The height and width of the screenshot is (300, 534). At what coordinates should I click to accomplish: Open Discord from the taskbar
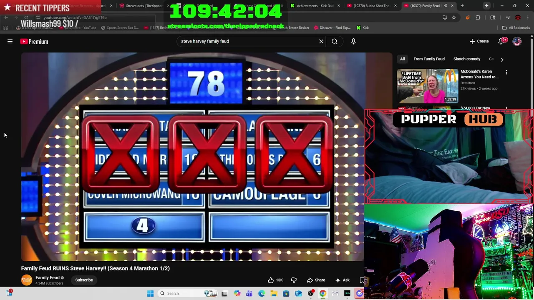tap(359, 293)
